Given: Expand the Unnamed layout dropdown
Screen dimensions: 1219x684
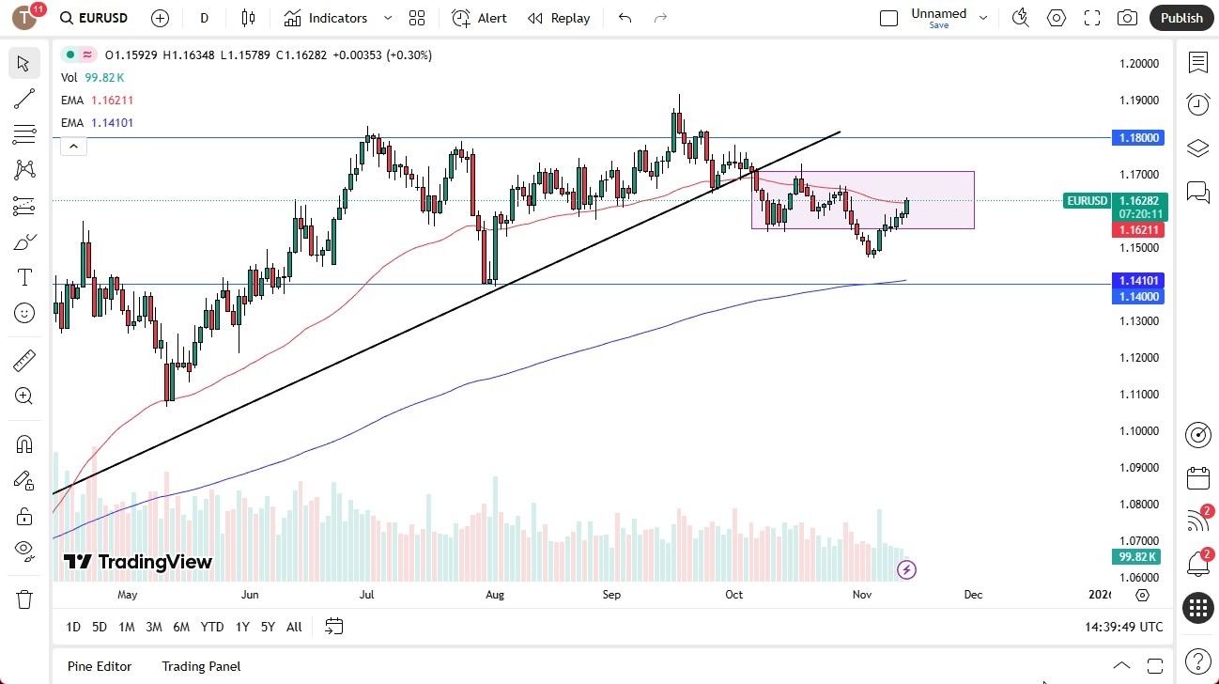Looking at the screenshot, I should tap(982, 16).
